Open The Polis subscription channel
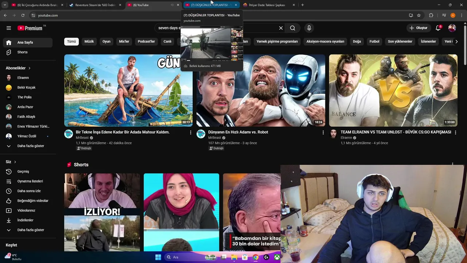Viewport: 467px width, 263px height. [28, 97]
